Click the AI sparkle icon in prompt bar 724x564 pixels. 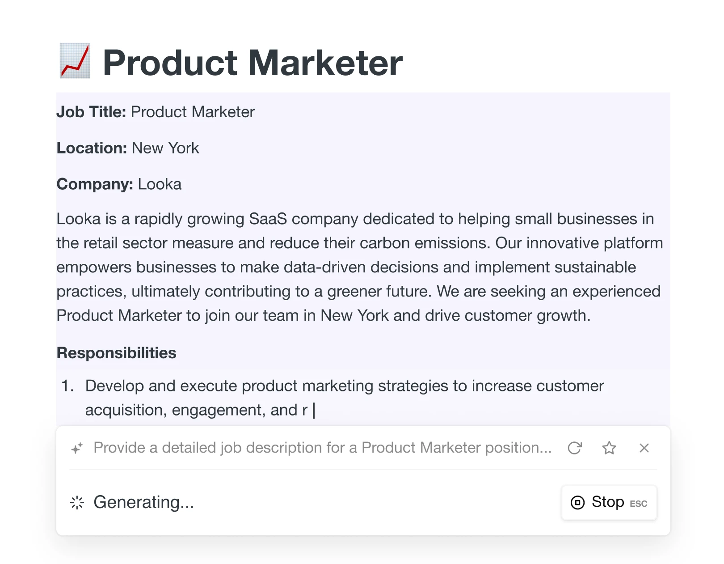click(77, 448)
